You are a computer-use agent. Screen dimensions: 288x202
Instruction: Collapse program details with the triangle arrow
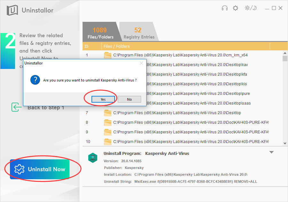coord(271,152)
